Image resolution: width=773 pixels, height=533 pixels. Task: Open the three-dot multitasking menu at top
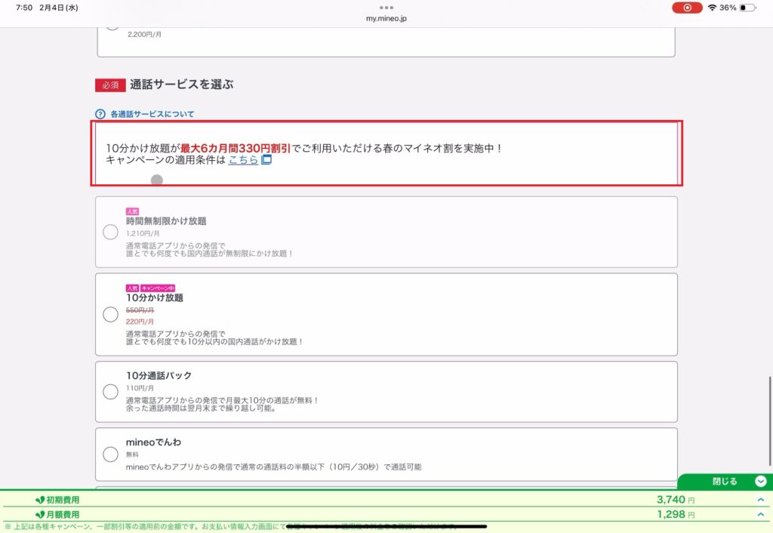click(386, 8)
